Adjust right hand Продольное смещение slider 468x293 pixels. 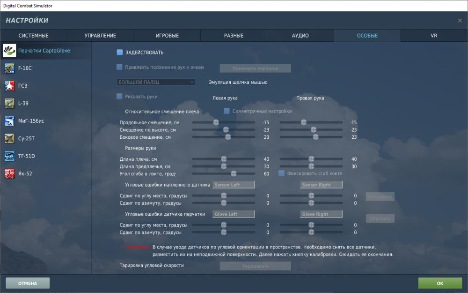click(311, 122)
